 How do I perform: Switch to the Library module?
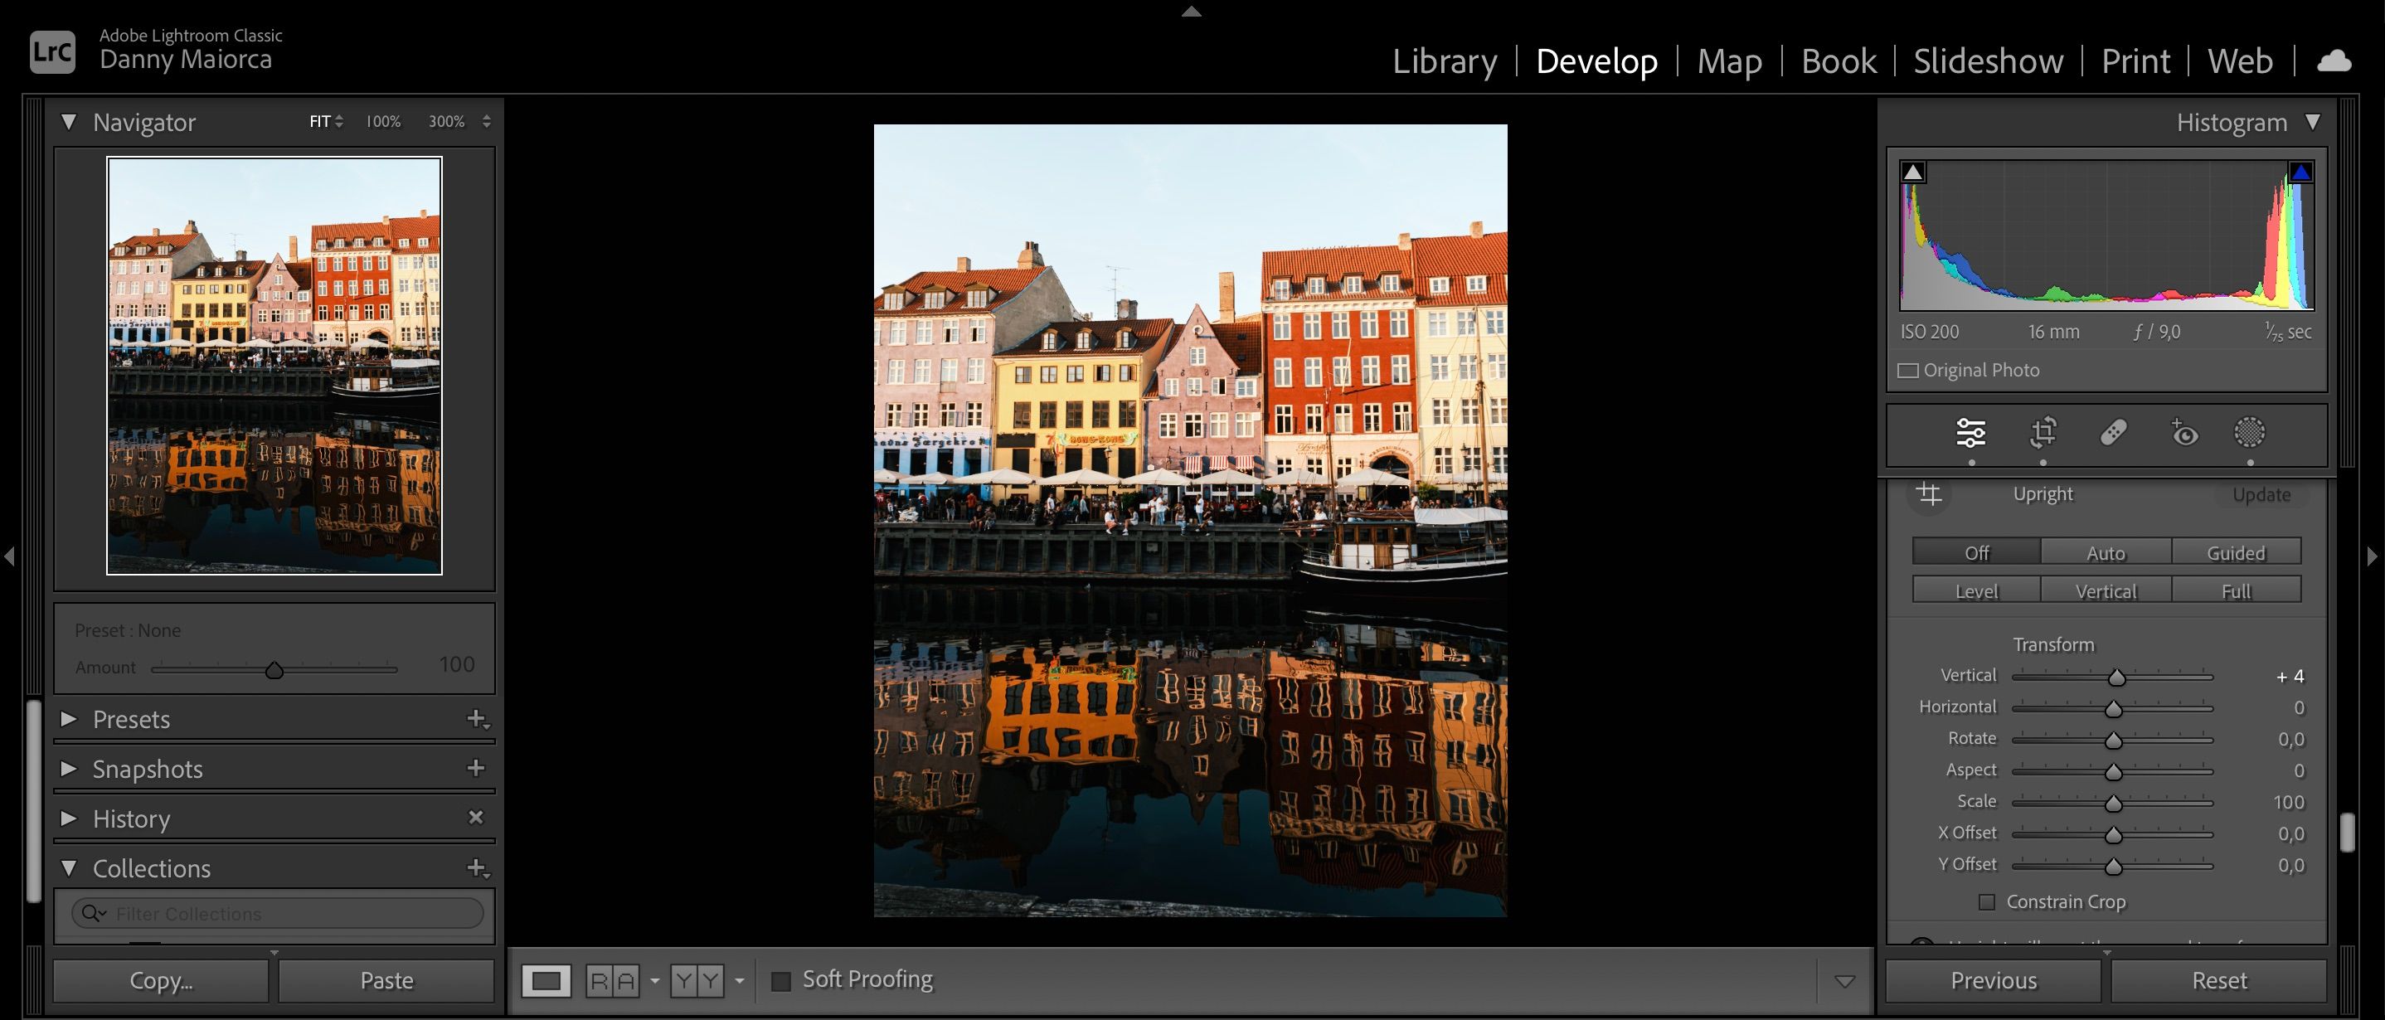[1445, 61]
